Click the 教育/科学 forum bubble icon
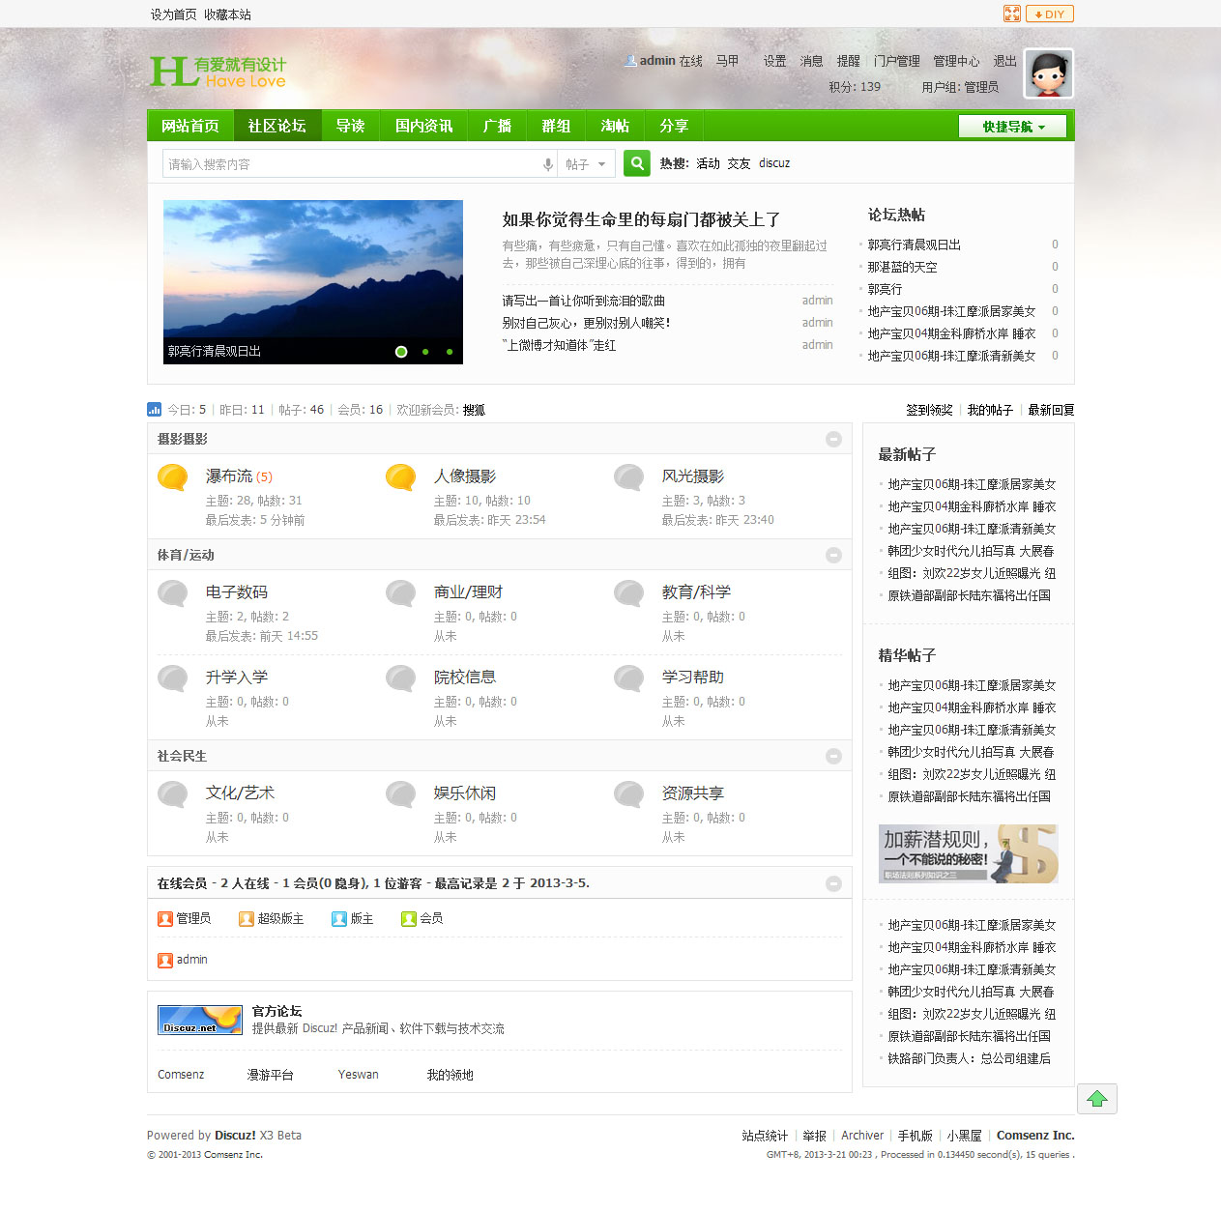Screen dimensions: 1221x1211 tap(629, 593)
